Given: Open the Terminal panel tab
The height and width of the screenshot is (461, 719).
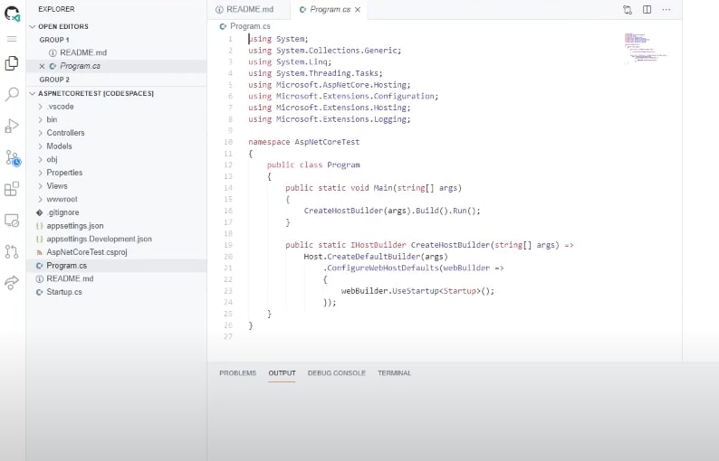Looking at the screenshot, I should pos(394,373).
